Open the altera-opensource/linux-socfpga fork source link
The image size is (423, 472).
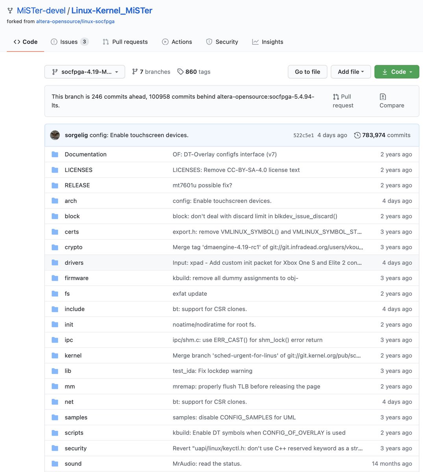(75, 21)
